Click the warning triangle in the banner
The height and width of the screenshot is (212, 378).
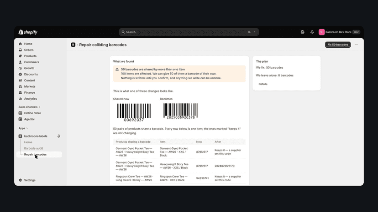[117, 69]
